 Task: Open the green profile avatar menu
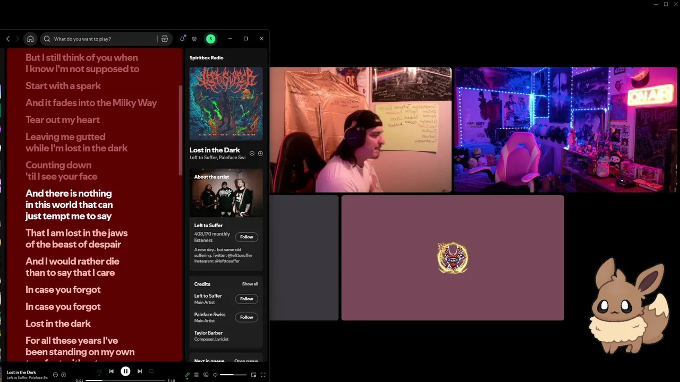click(x=211, y=39)
